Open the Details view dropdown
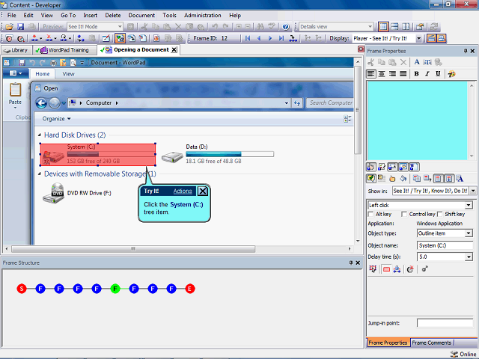 coord(370,27)
